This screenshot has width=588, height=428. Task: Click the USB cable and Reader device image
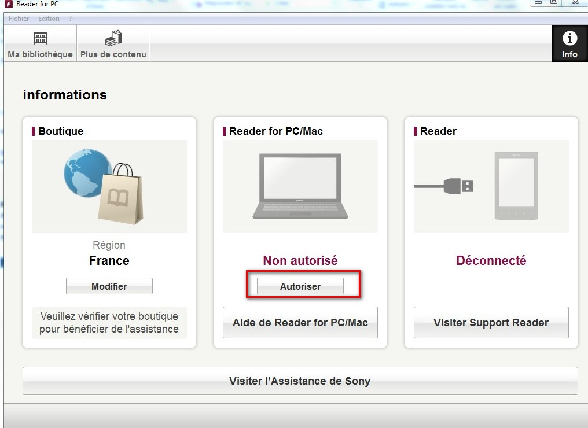pyautogui.click(x=491, y=186)
